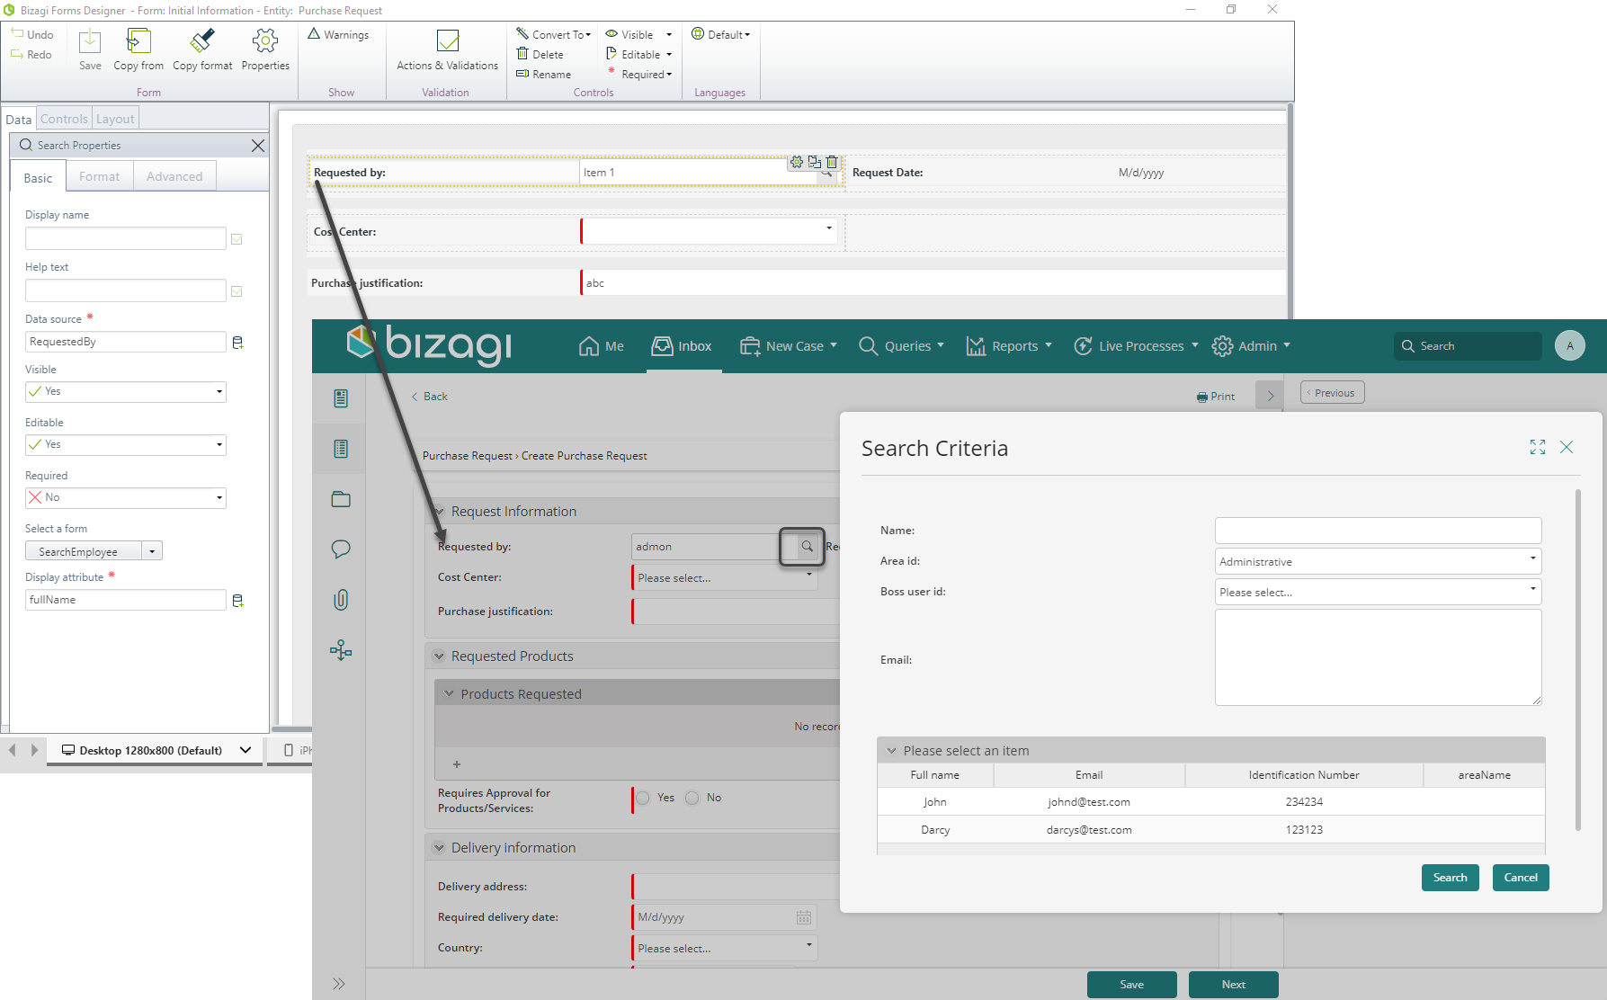Click the Copy from icon

[x=138, y=41]
